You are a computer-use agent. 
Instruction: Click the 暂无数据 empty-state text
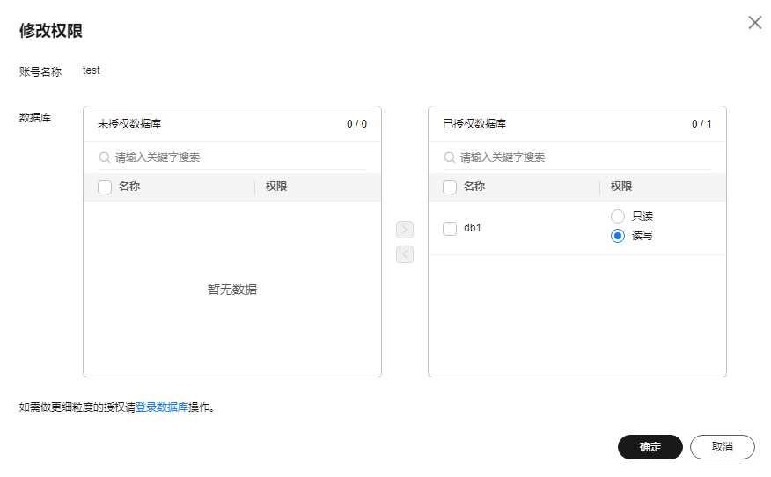[232, 290]
